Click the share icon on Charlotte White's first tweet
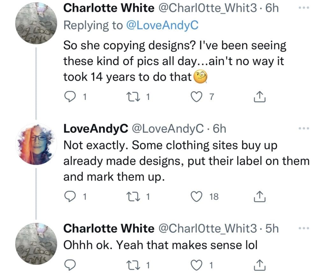This screenshot has width=326, height=278. tap(260, 96)
